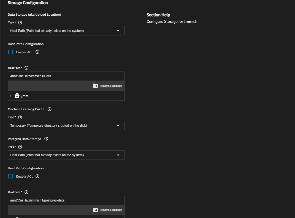Image resolution: width=295 pixels, height=218 pixels.
Task: Click help icon beside Machine Learning Cache Type
Action: coord(20,117)
